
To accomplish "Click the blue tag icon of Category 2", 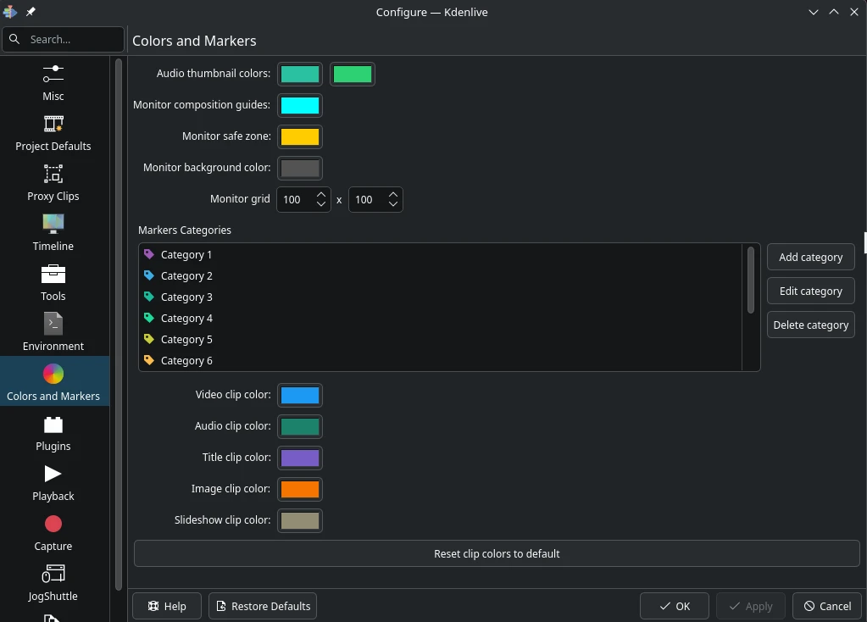I will [149, 275].
